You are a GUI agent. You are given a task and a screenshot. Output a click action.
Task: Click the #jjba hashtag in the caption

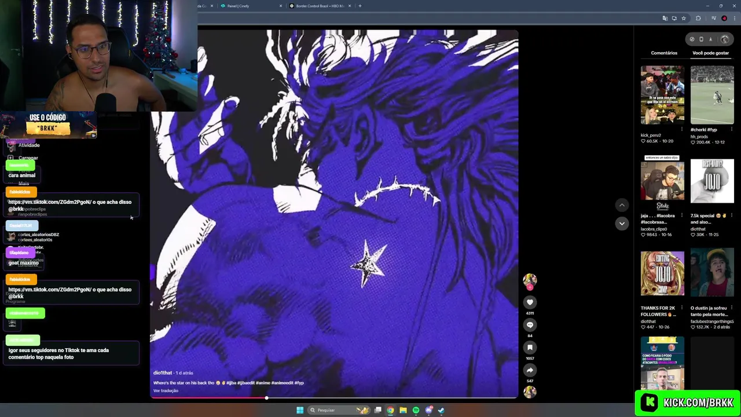[x=232, y=383]
